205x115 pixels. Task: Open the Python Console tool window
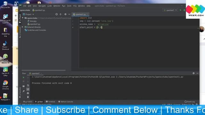click(66, 102)
